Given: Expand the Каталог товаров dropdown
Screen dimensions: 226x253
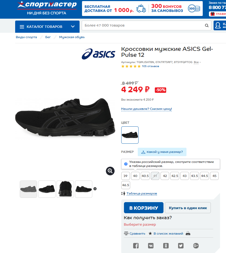Looking at the screenshot, I should click(x=47, y=27).
